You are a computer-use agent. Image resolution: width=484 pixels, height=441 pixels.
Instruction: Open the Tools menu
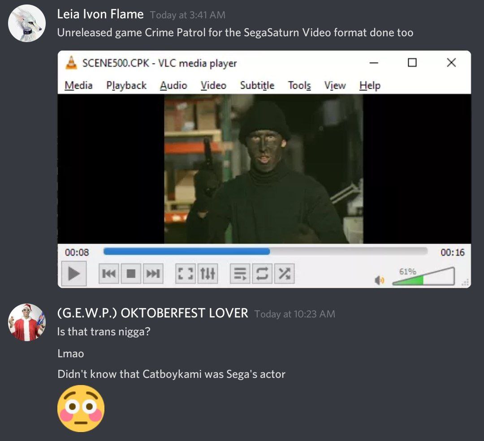tap(299, 86)
